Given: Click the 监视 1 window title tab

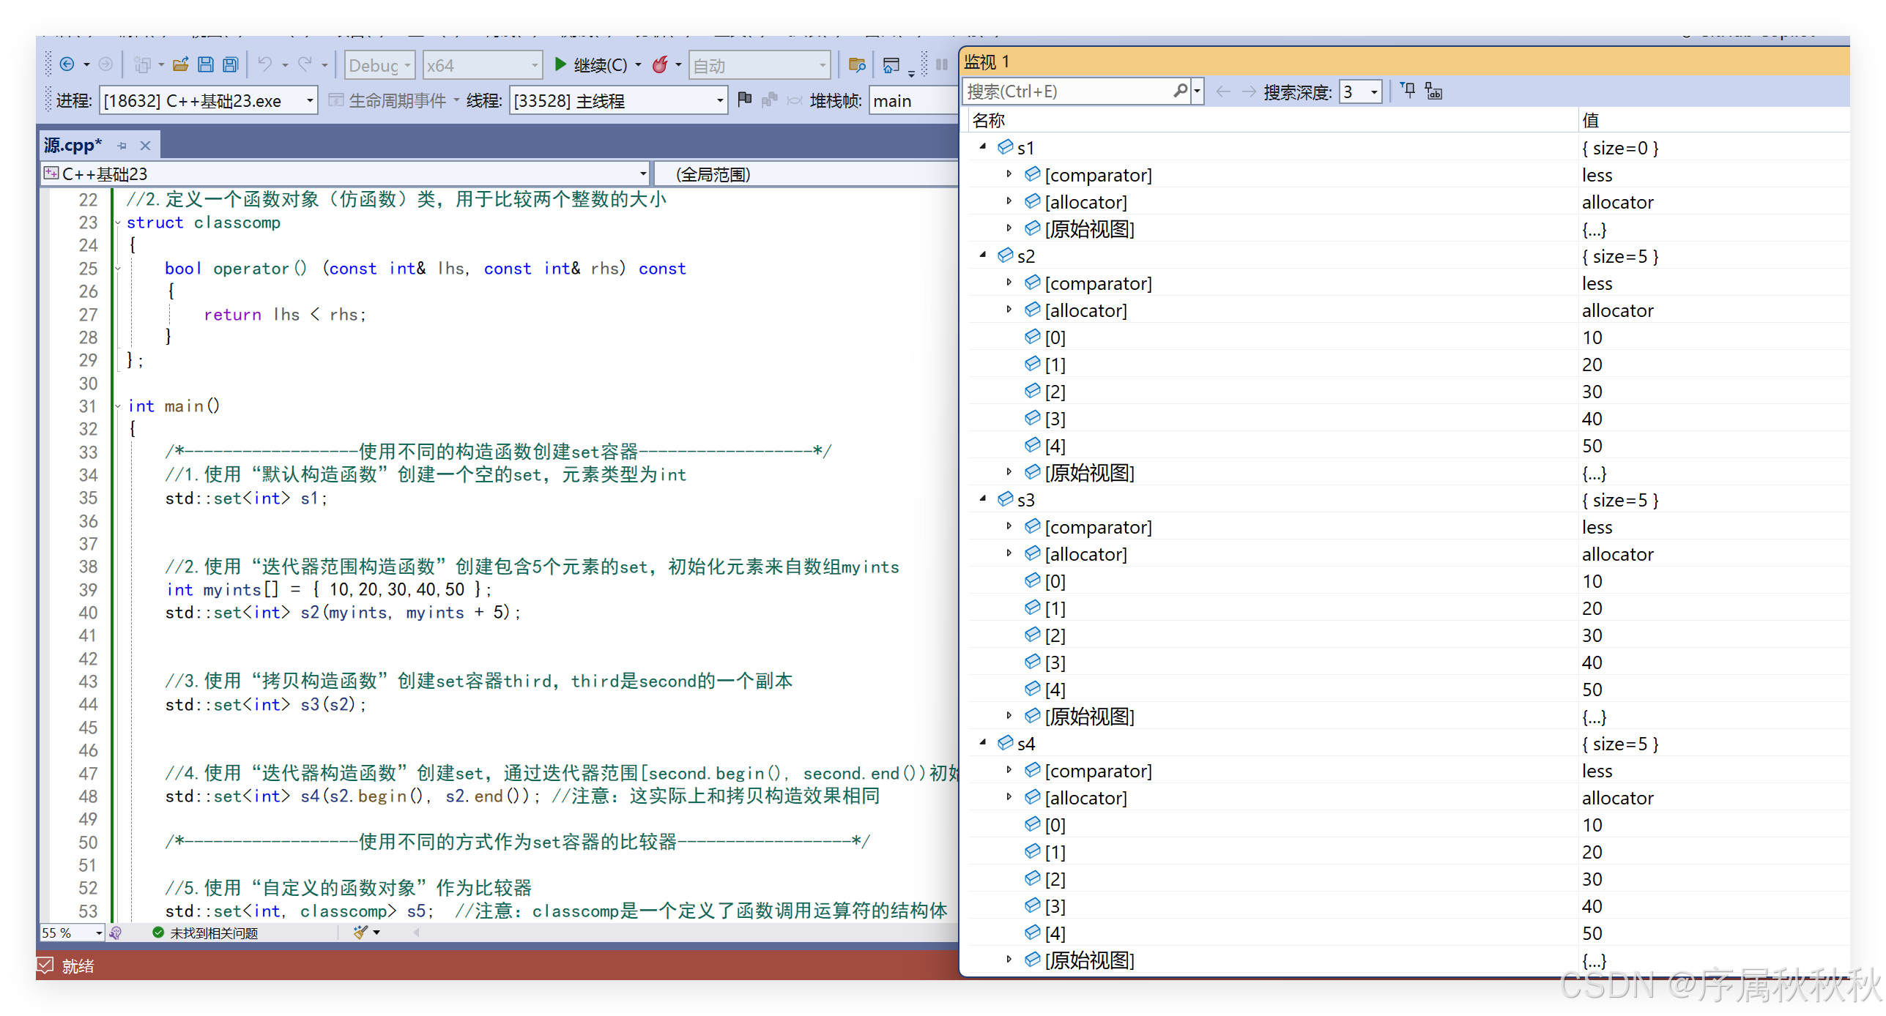Looking at the screenshot, I should (987, 61).
